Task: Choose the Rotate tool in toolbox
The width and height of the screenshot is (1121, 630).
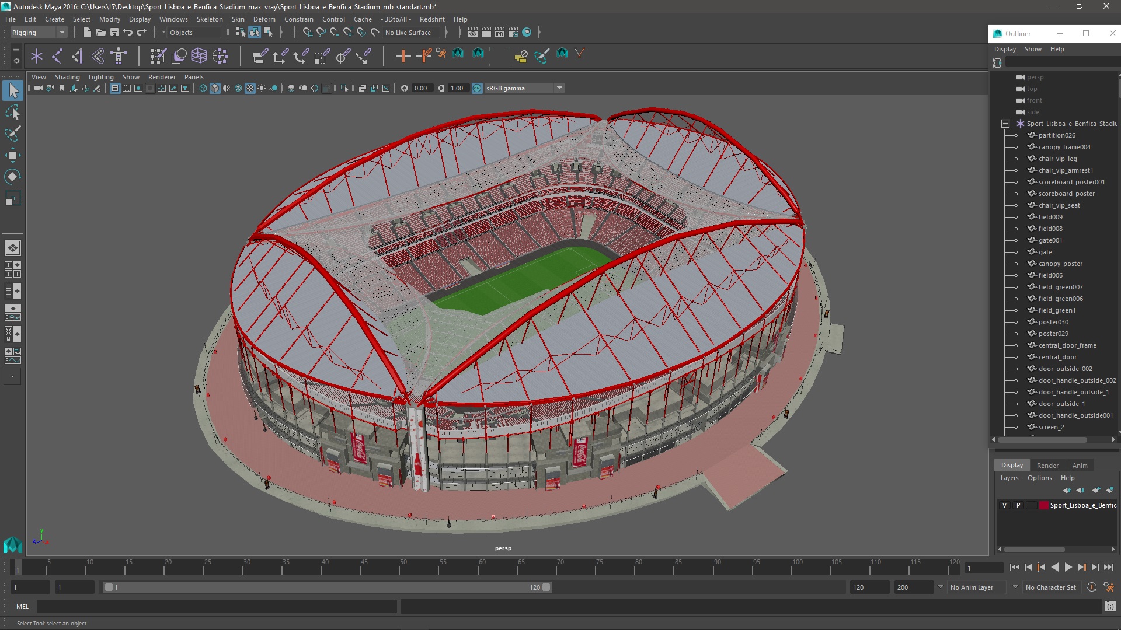Action: click(x=13, y=177)
